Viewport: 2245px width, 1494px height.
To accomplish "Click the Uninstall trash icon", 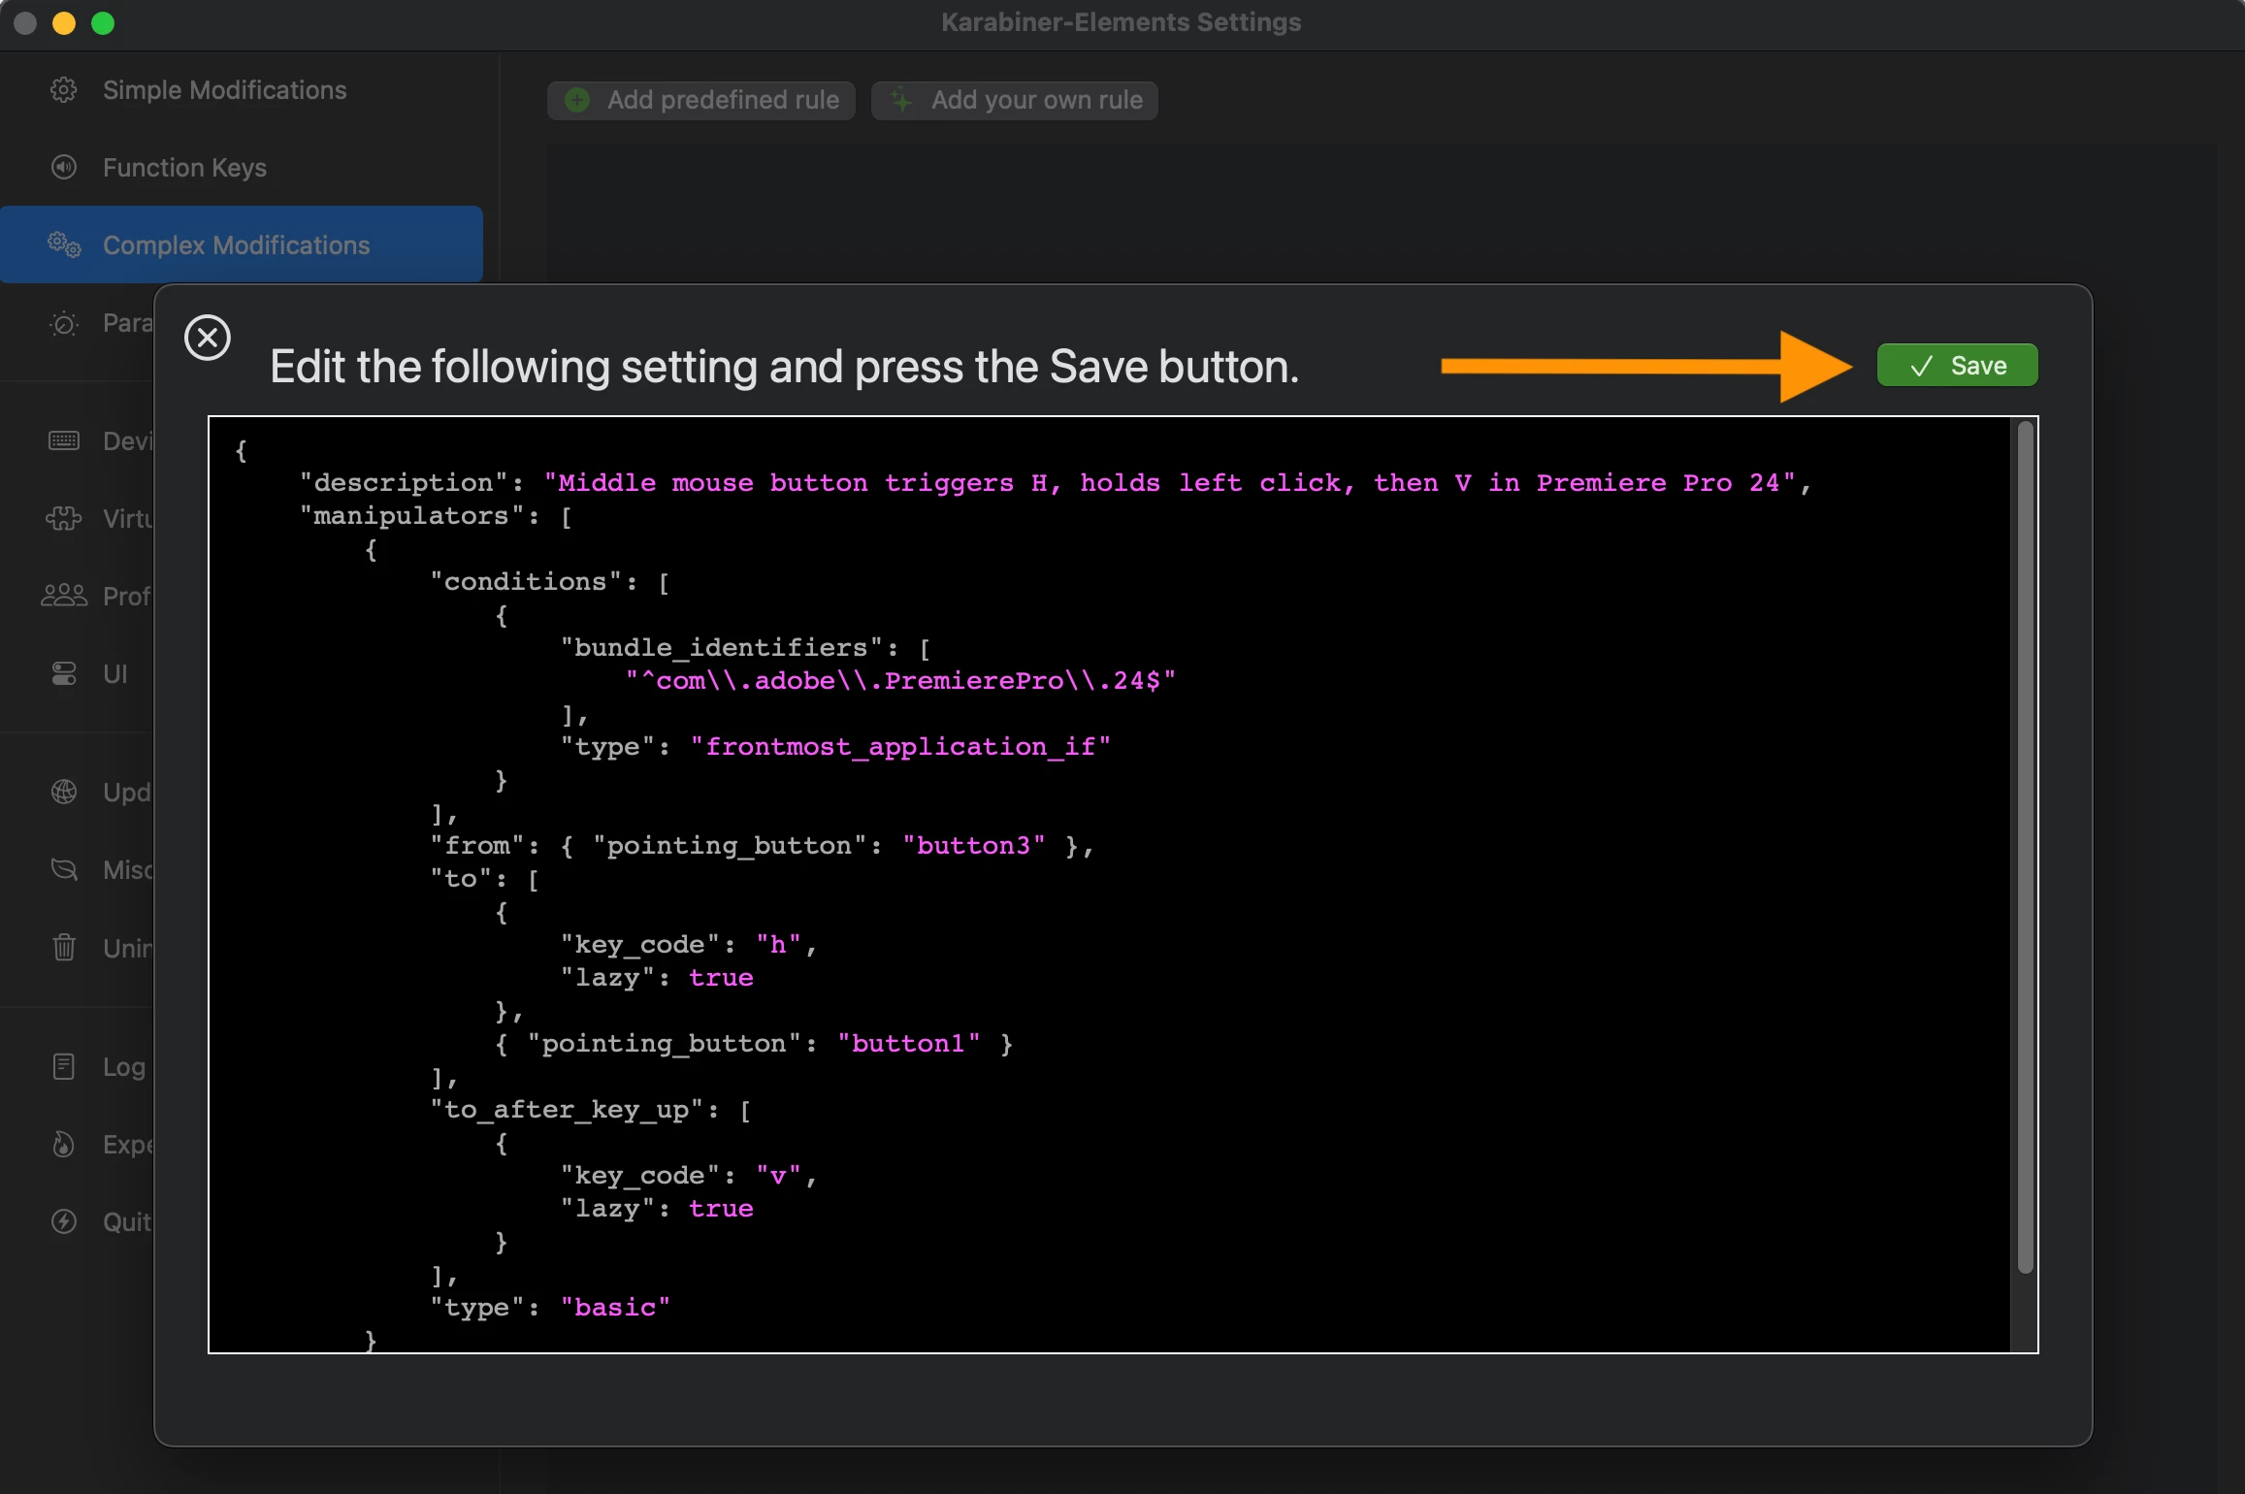I will click(x=64, y=947).
